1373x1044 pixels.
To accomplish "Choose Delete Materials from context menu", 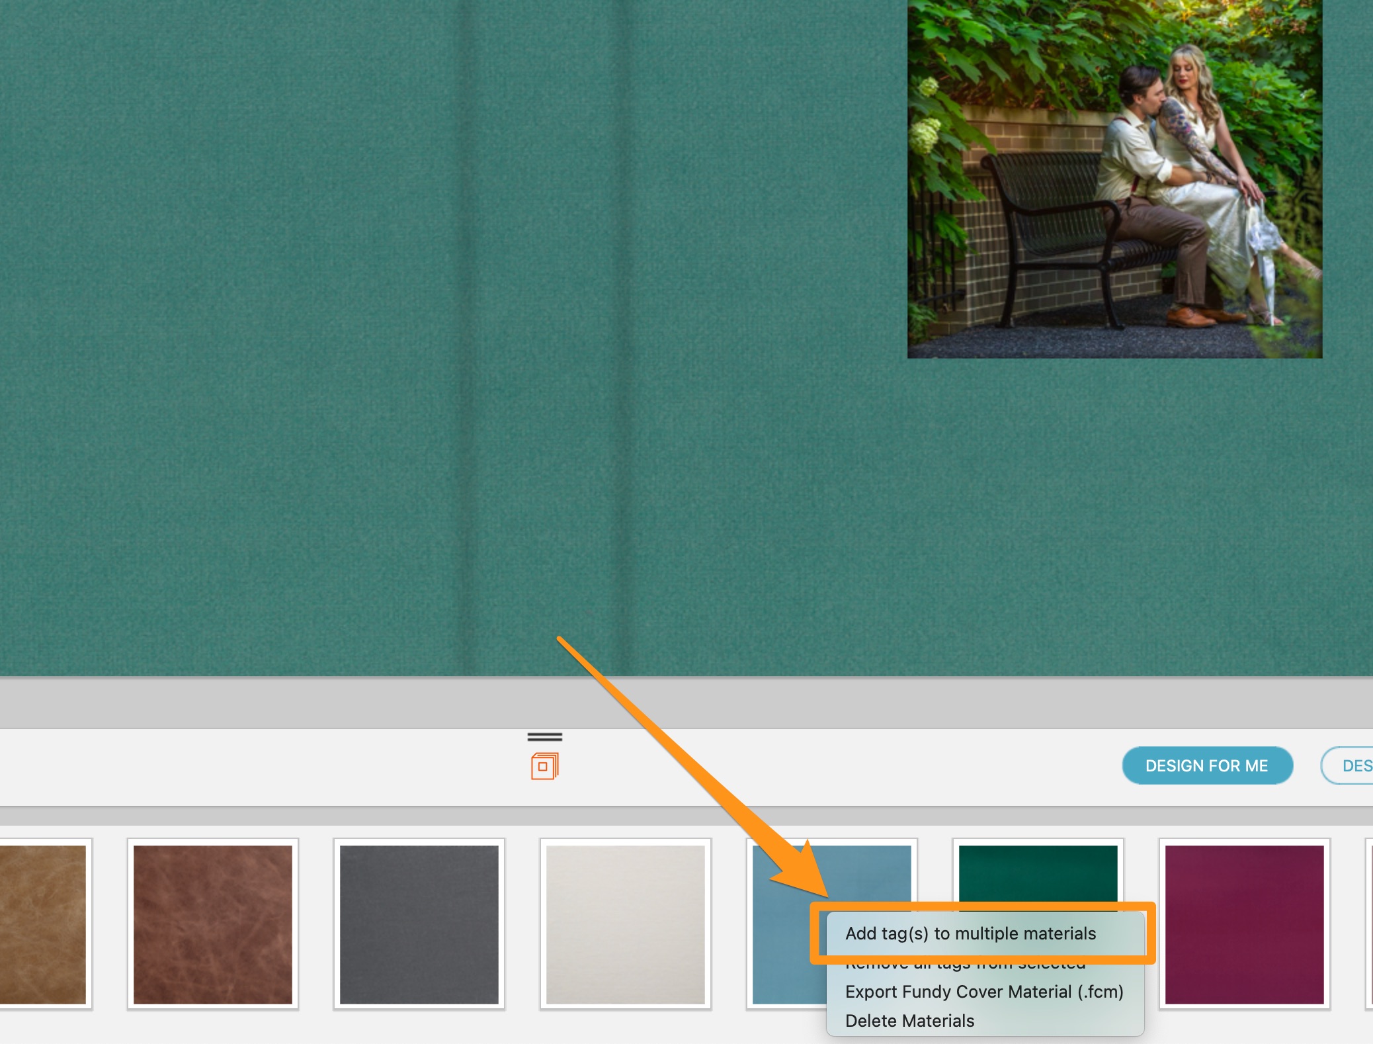I will coord(909,1021).
